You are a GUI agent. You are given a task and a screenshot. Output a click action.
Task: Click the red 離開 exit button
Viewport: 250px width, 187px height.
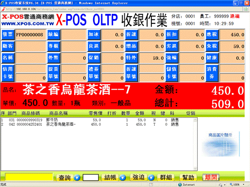(x=211, y=177)
